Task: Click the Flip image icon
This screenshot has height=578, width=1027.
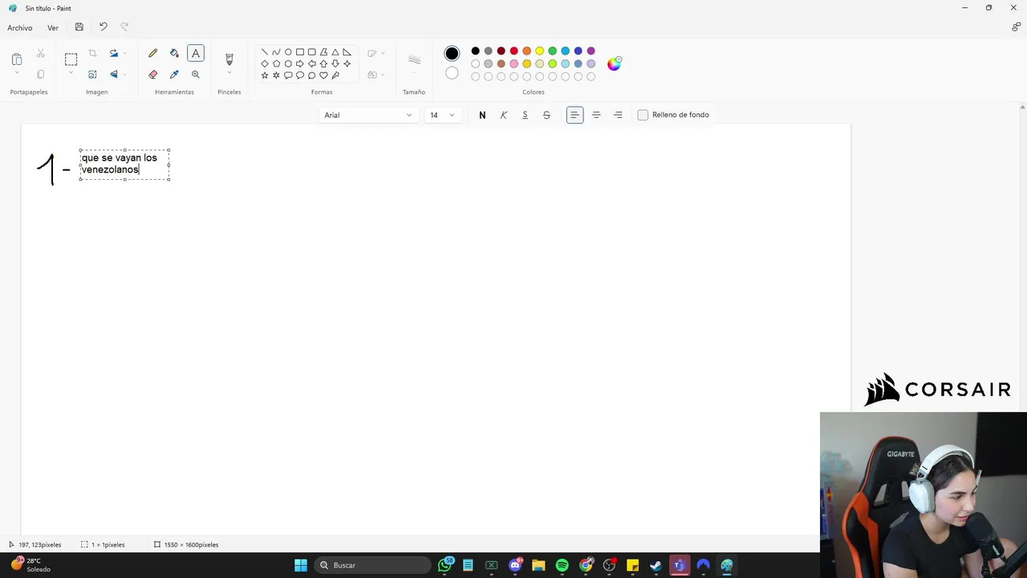Action: 114,75
